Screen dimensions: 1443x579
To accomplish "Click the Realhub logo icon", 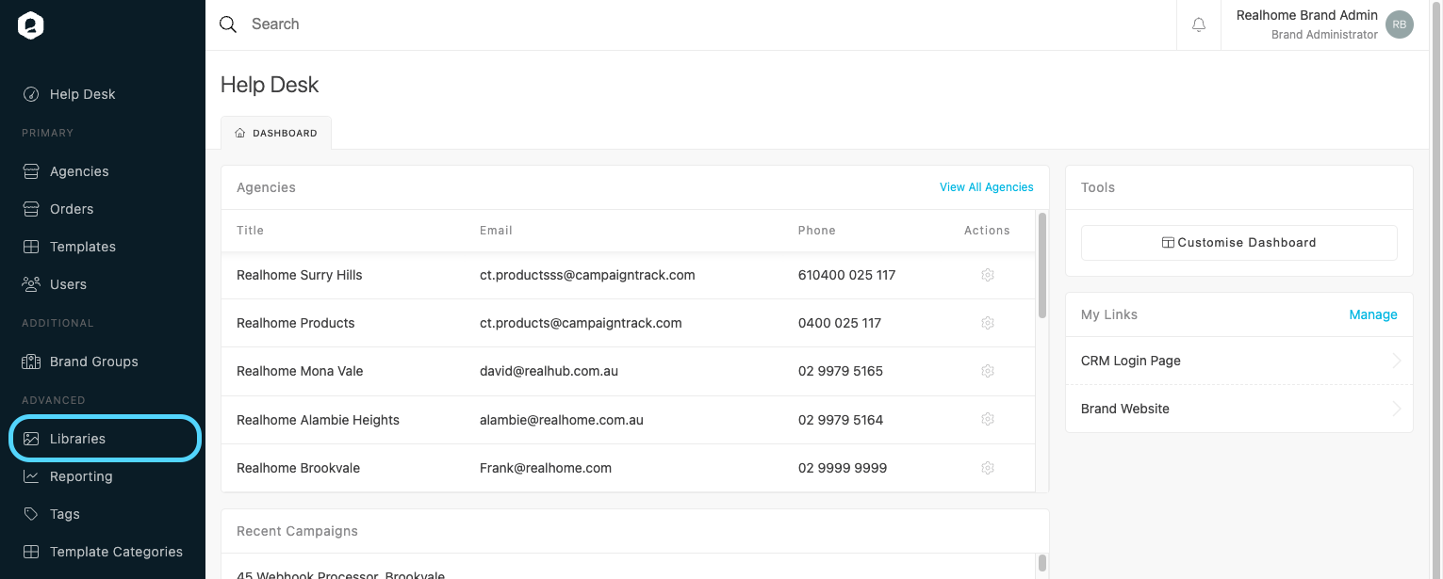I will pyautogui.click(x=31, y=25).
